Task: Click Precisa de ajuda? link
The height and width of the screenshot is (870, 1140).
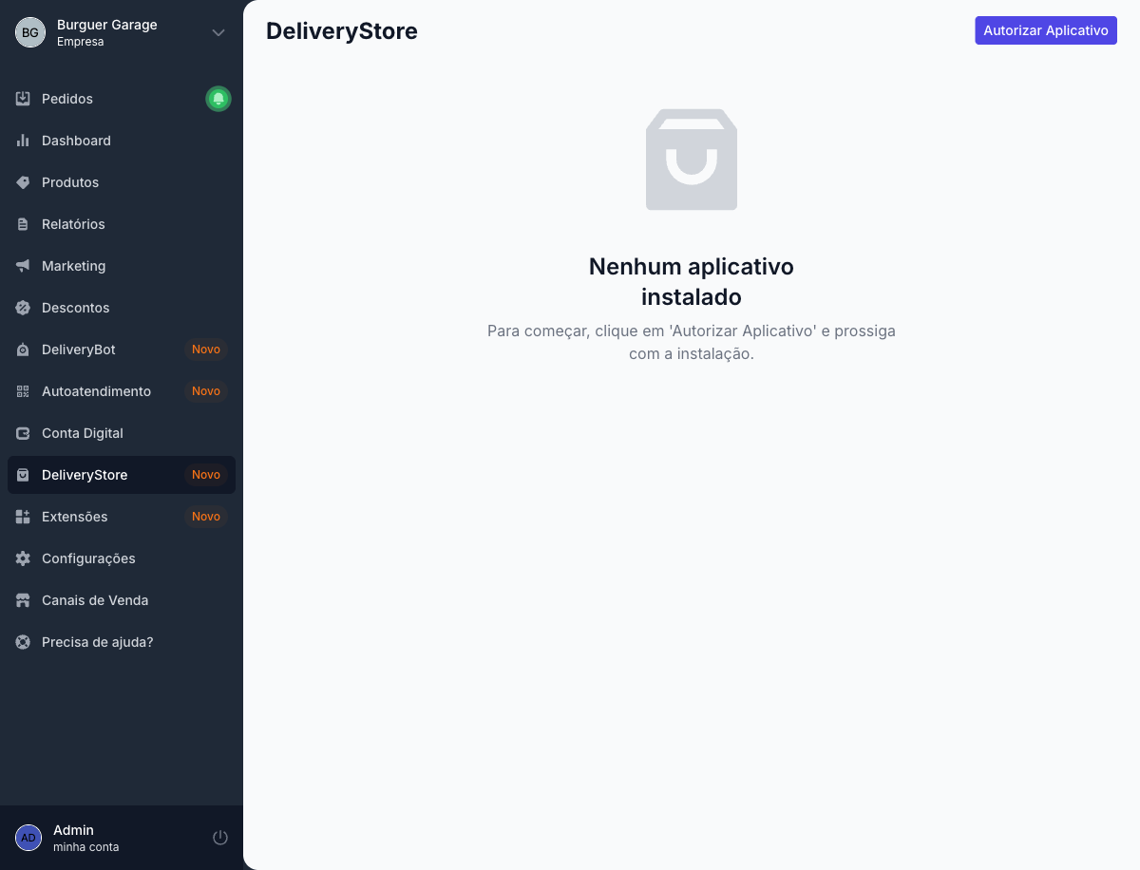Action: [x=122, y=642]
